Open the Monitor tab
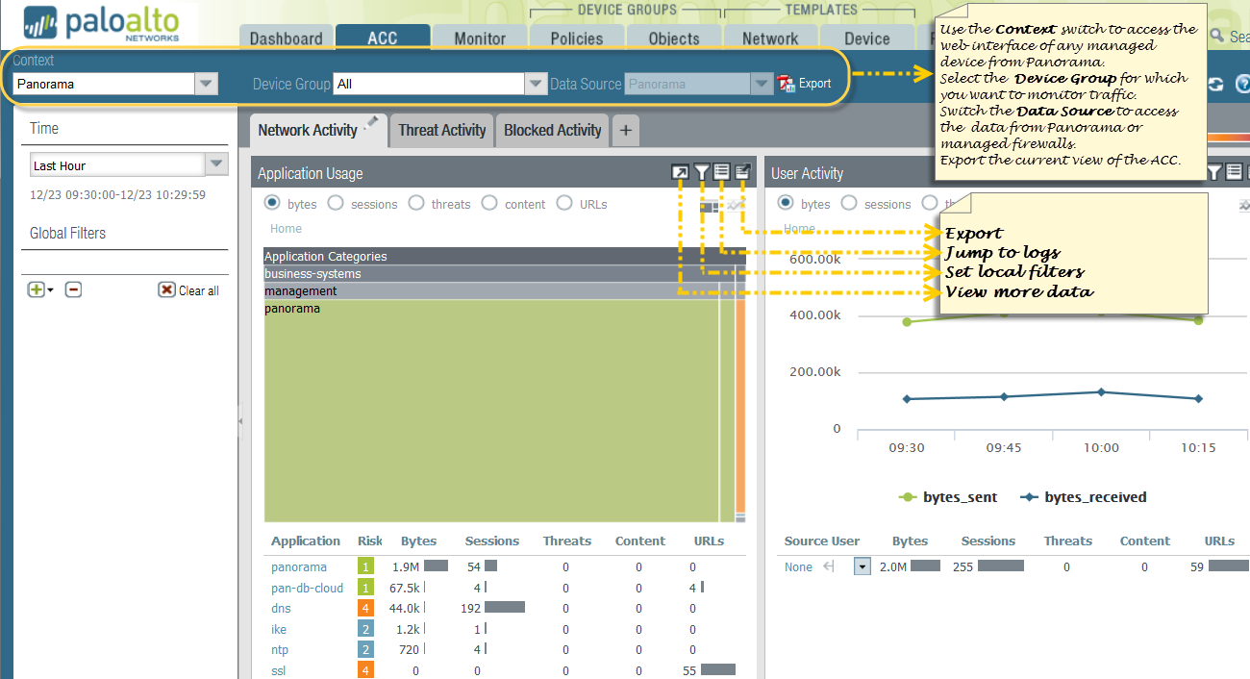Screen dimensions: 1250x679 tap(480, 38)
